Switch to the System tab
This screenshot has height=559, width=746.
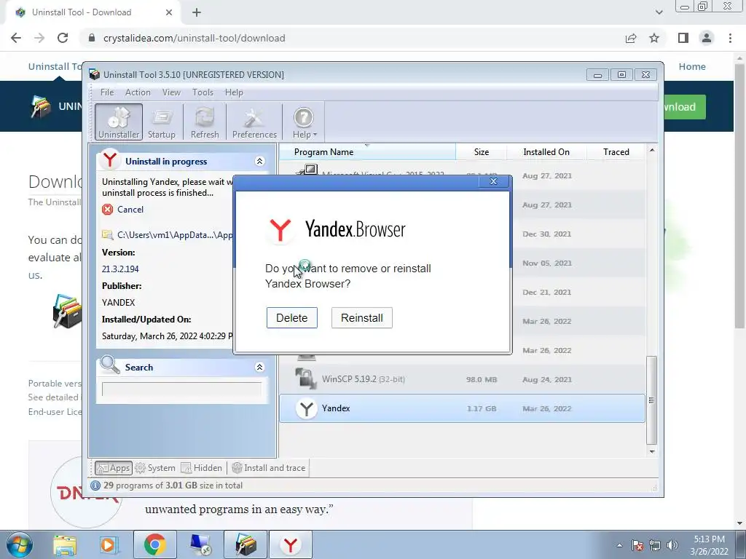click(155, 468)
